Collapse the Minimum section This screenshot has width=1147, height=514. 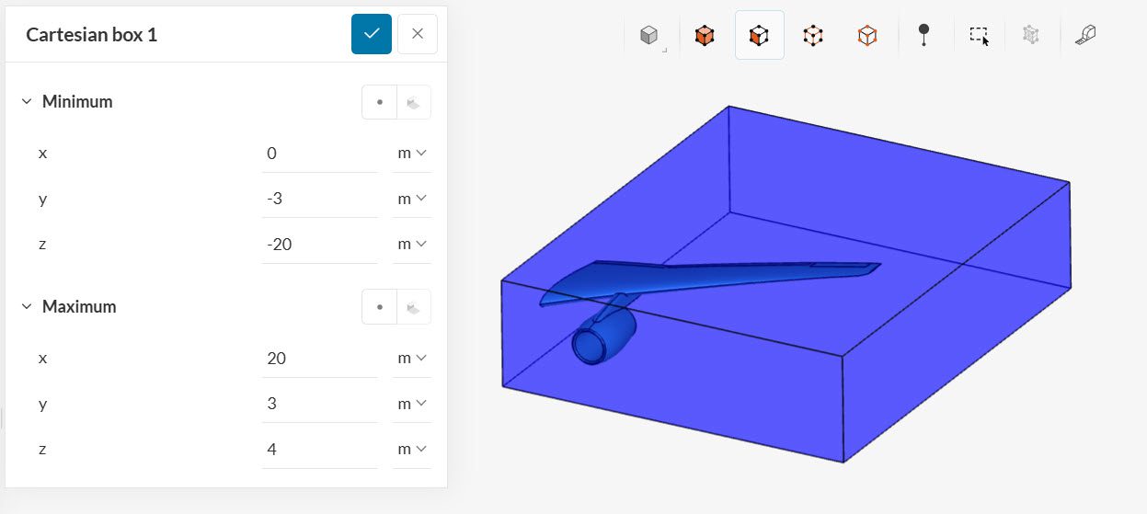[x=27, y=102]
